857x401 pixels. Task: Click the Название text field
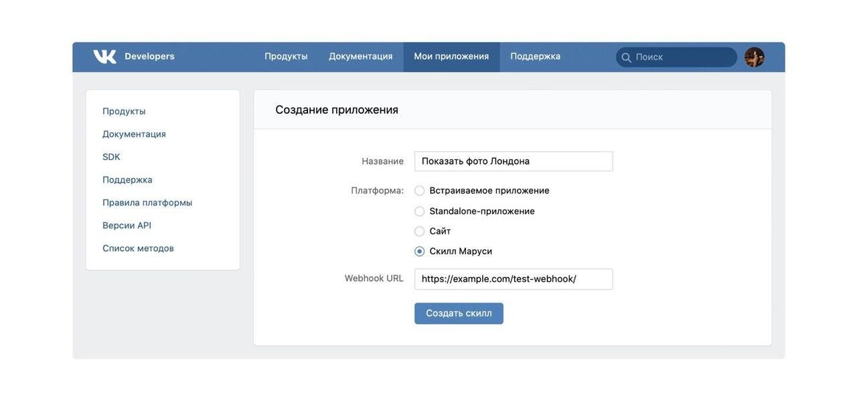tap(513, 161)
